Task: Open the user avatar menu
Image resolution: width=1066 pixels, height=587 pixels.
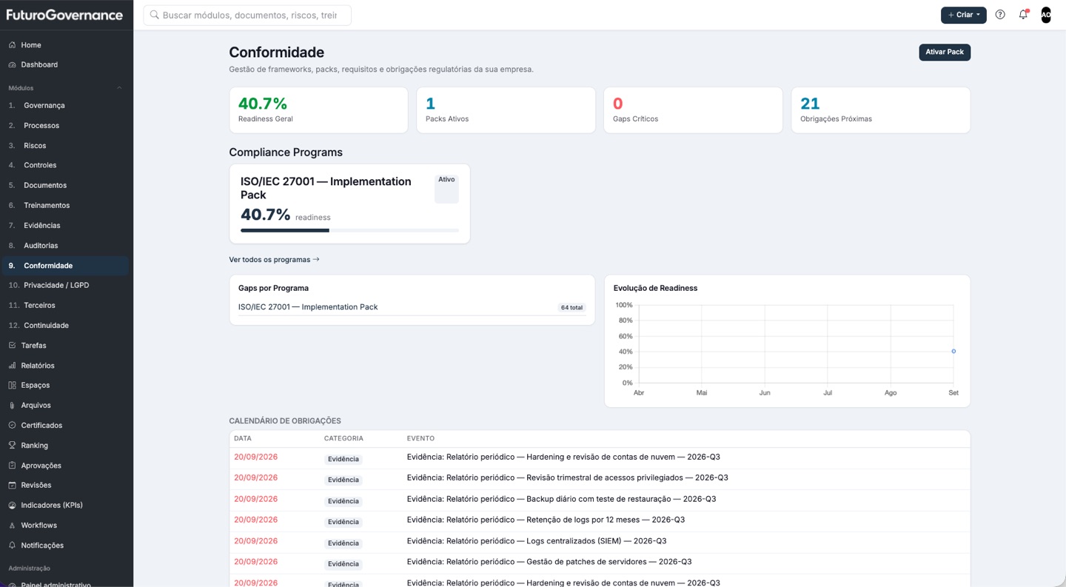Action: tap(1046, 15)
